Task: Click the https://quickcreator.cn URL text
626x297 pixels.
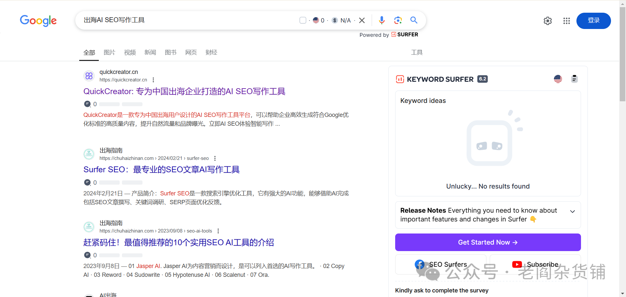Action: point(123,80)
